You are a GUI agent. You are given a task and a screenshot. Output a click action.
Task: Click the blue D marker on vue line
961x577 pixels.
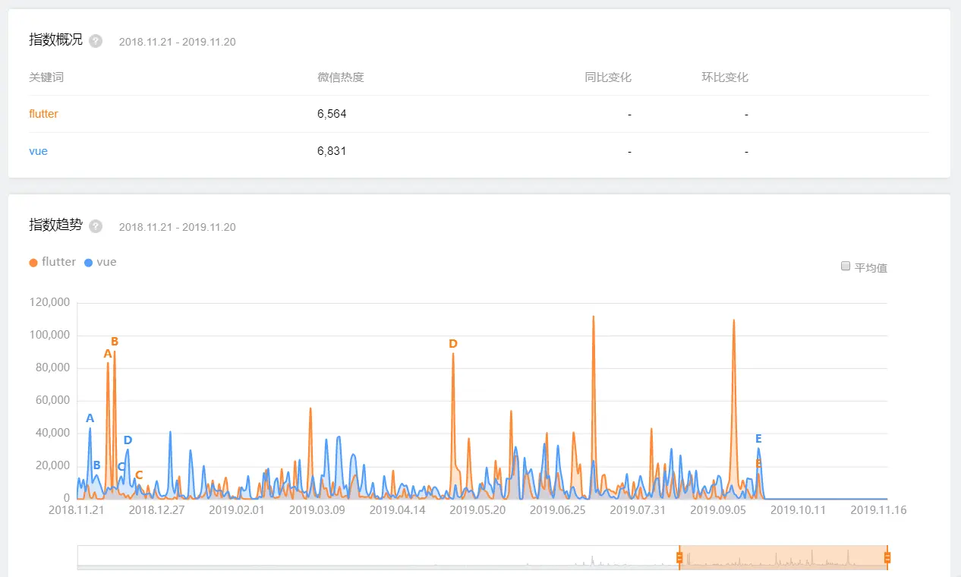pos(128,440)
